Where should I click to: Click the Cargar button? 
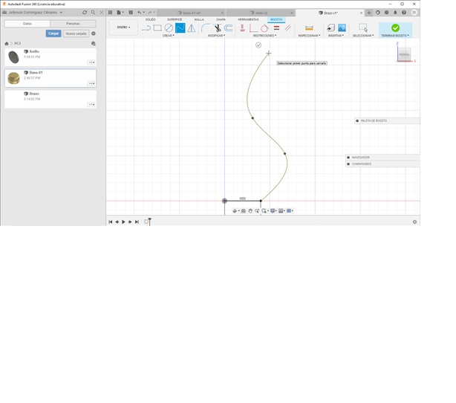coord(53,33)
